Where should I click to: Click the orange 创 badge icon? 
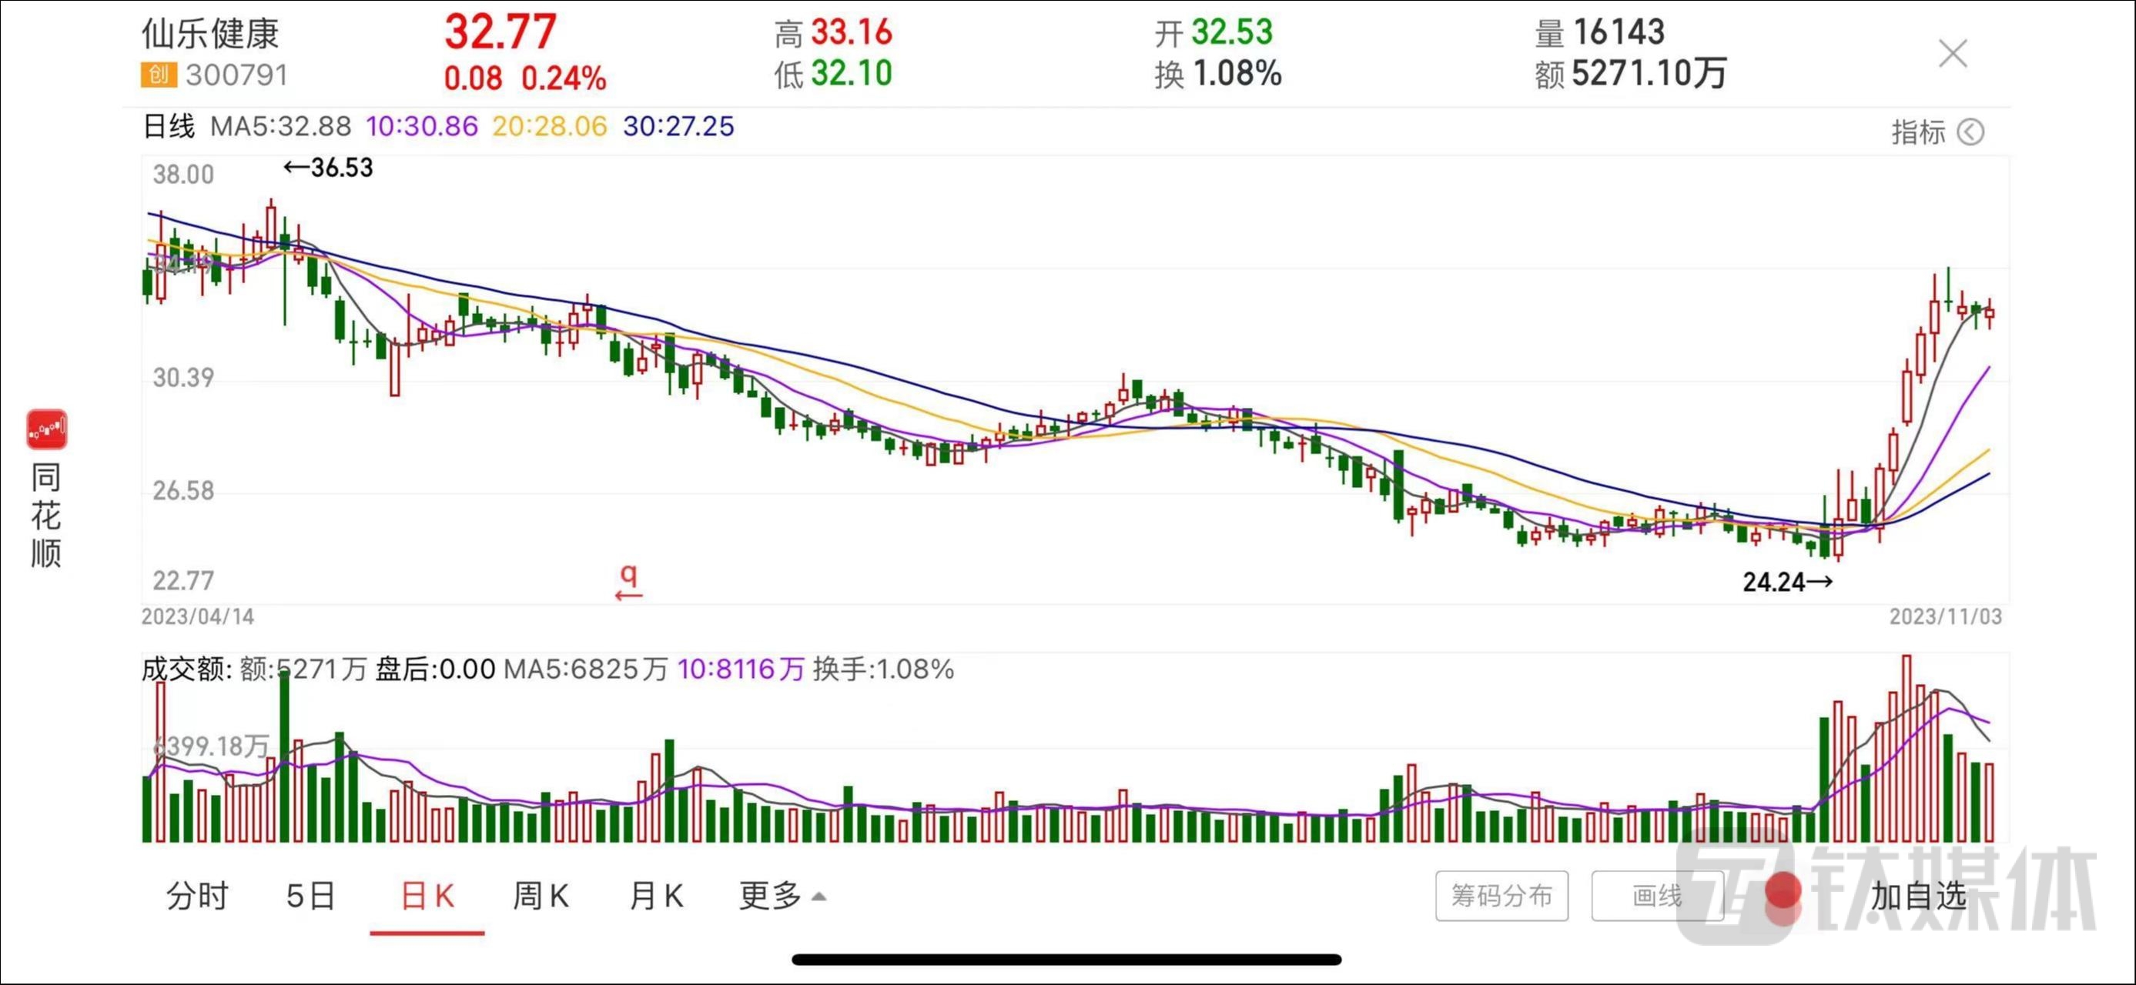pos(158,75)
